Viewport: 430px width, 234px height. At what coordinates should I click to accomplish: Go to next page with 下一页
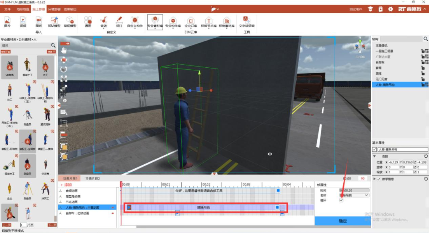pos(52,225)
